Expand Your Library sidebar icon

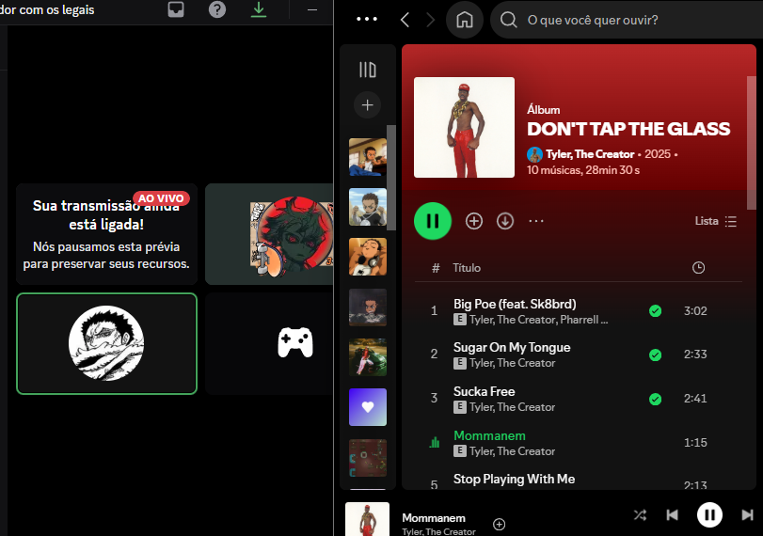click(368, 70)
